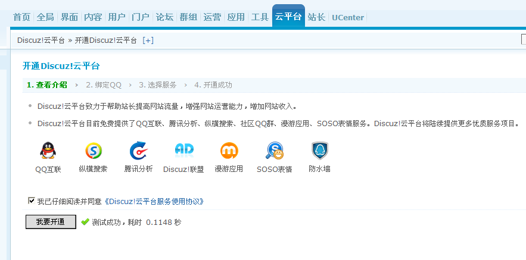Screen dimensions: 526x260
Task: Open the 全局 menu tab
Action: (x=45, y=17)
